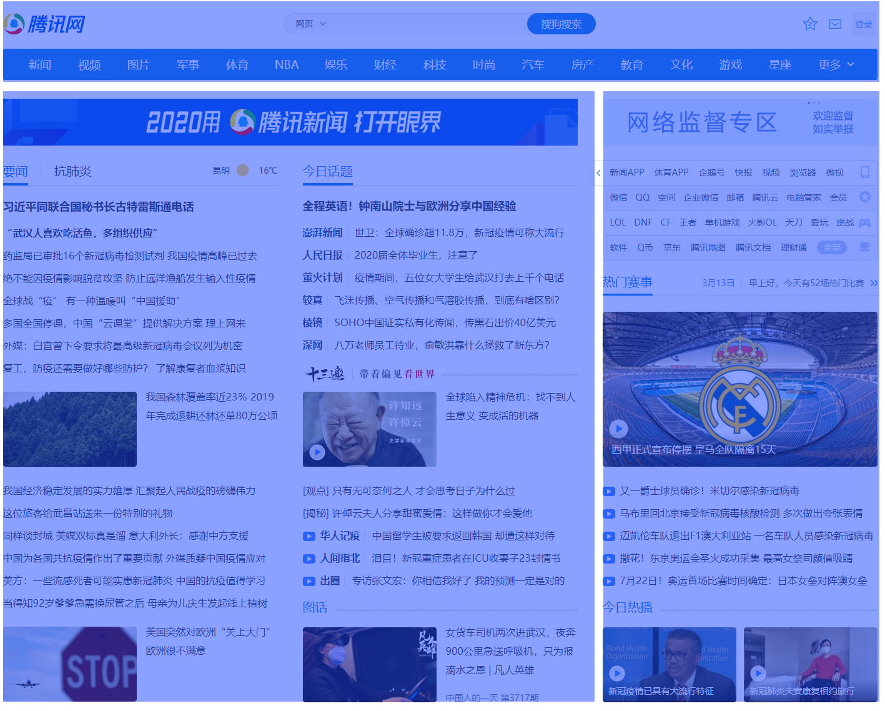This screenshot has width=885, height=711.
Task: Click the 登录 button
Action: 864,24
